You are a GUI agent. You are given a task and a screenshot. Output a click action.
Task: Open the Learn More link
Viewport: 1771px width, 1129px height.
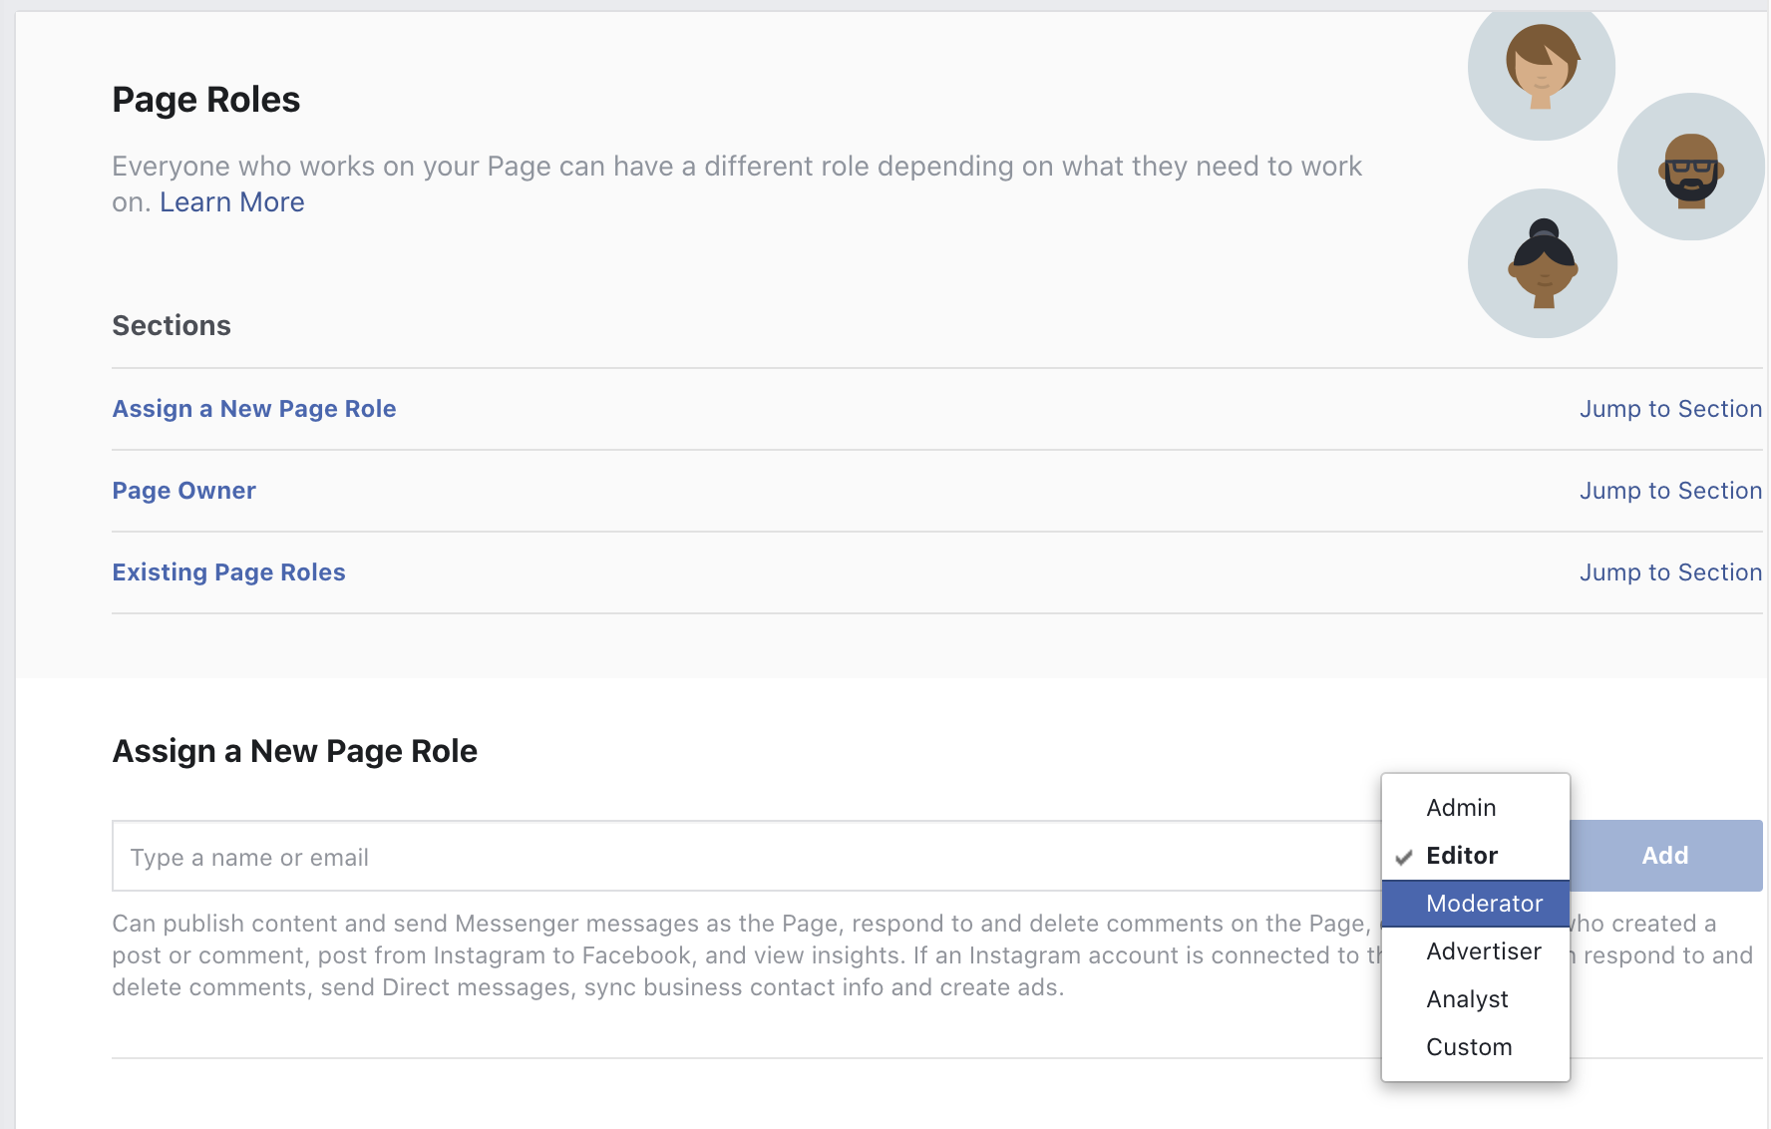pyautogui.click(x=231, y=202)
